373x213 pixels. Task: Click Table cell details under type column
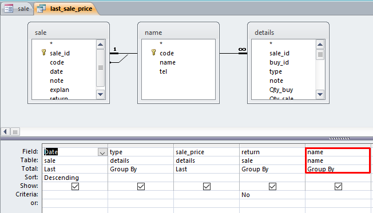click(x=141, y=160)
